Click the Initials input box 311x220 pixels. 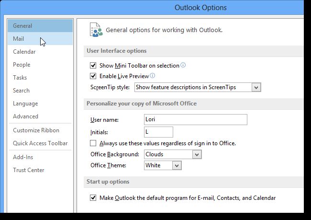(158, 132)
